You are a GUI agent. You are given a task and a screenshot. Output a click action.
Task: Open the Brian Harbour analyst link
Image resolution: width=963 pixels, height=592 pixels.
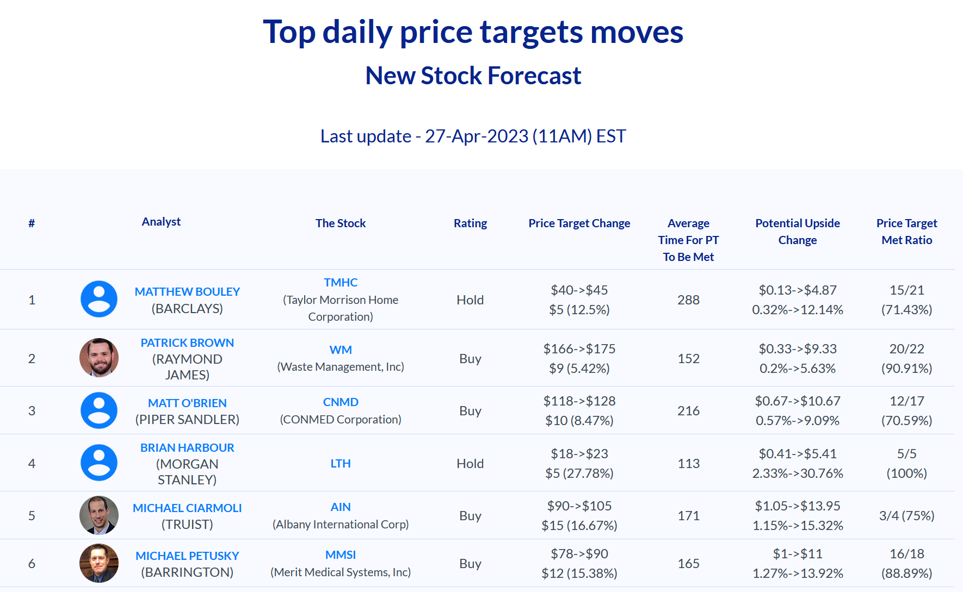coord(187,447)
